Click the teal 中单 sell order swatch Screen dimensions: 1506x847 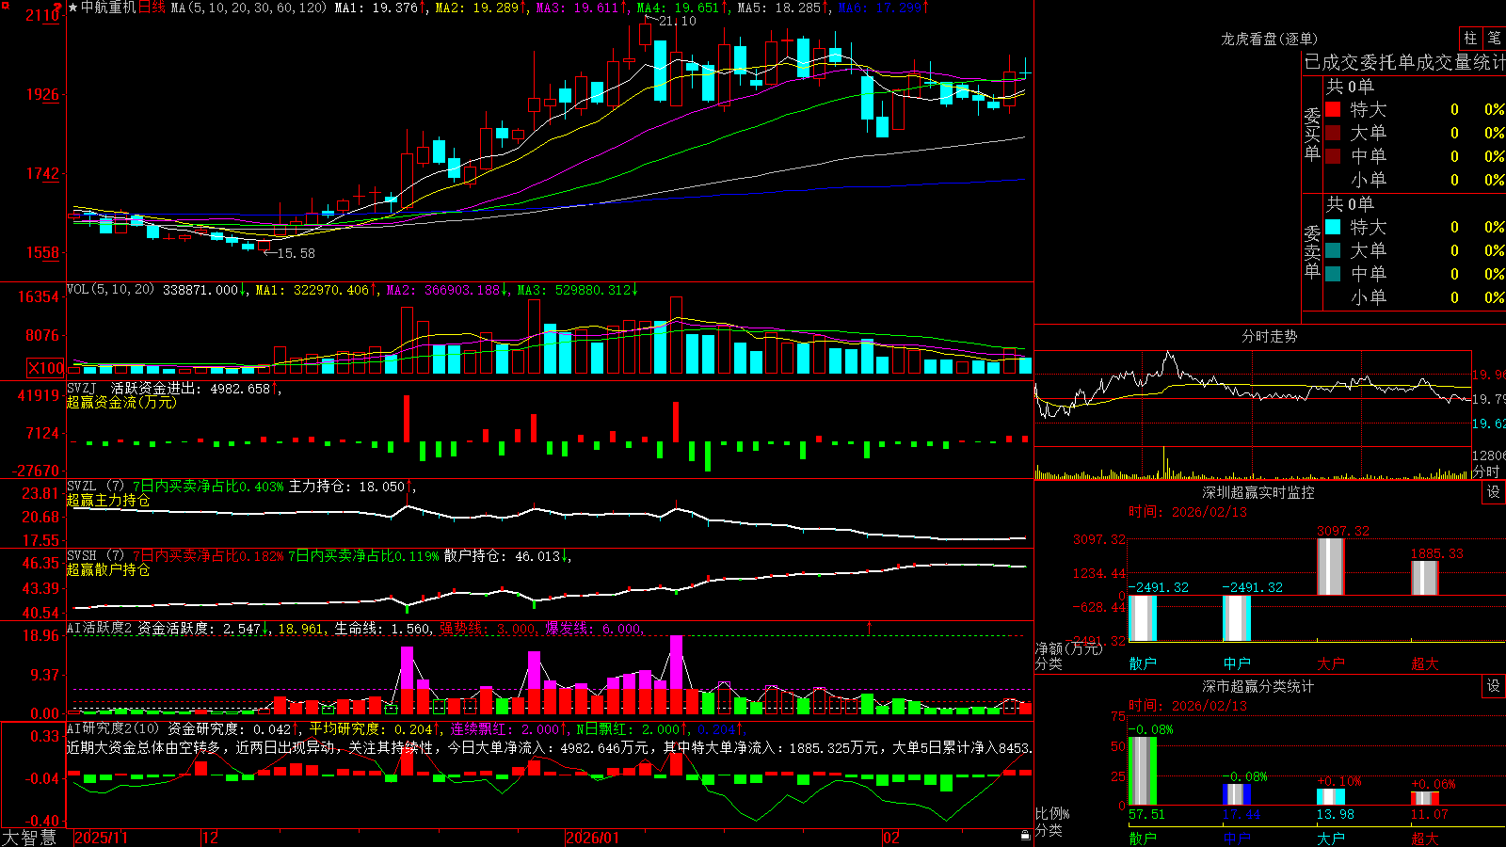pos(1333,274)
